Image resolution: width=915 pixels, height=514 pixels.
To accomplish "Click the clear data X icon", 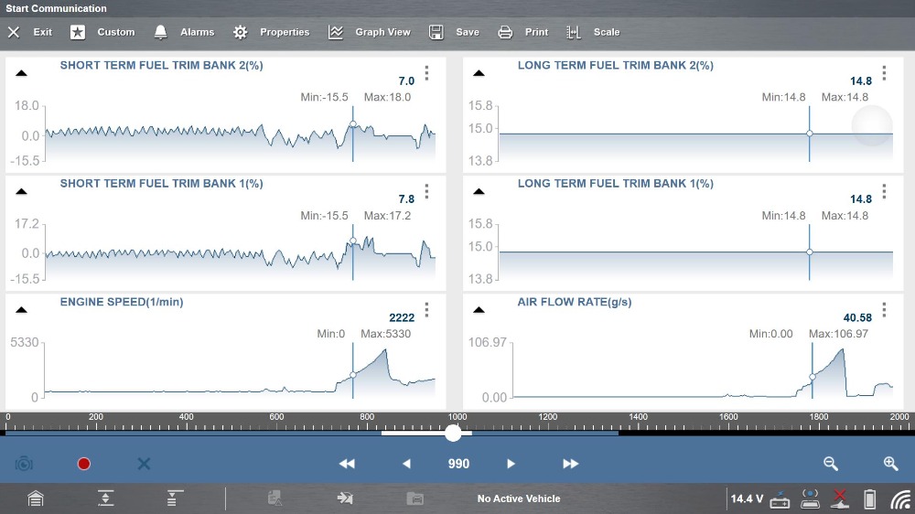I will click(x=144, y=464).
